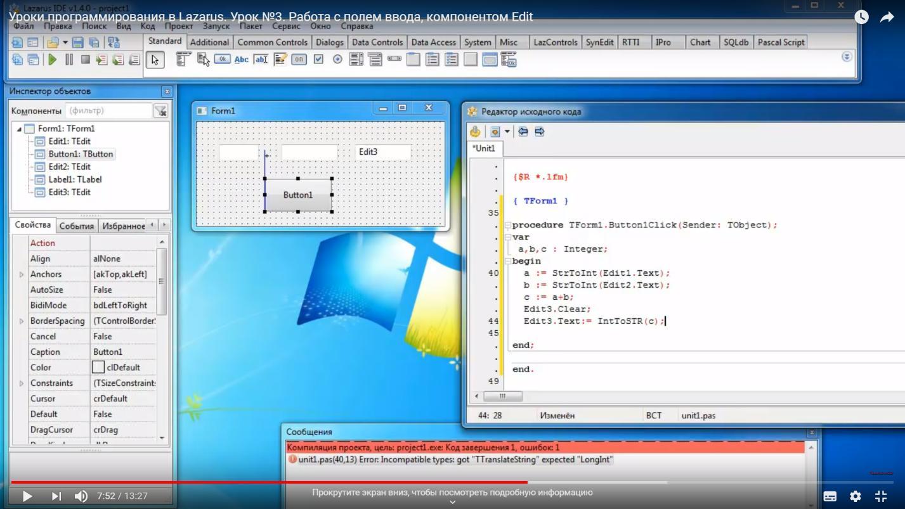The width and height of the screenshot is (905, 509).
Task: Click the jump back arrow in source editor
Action: click(523, 131)
